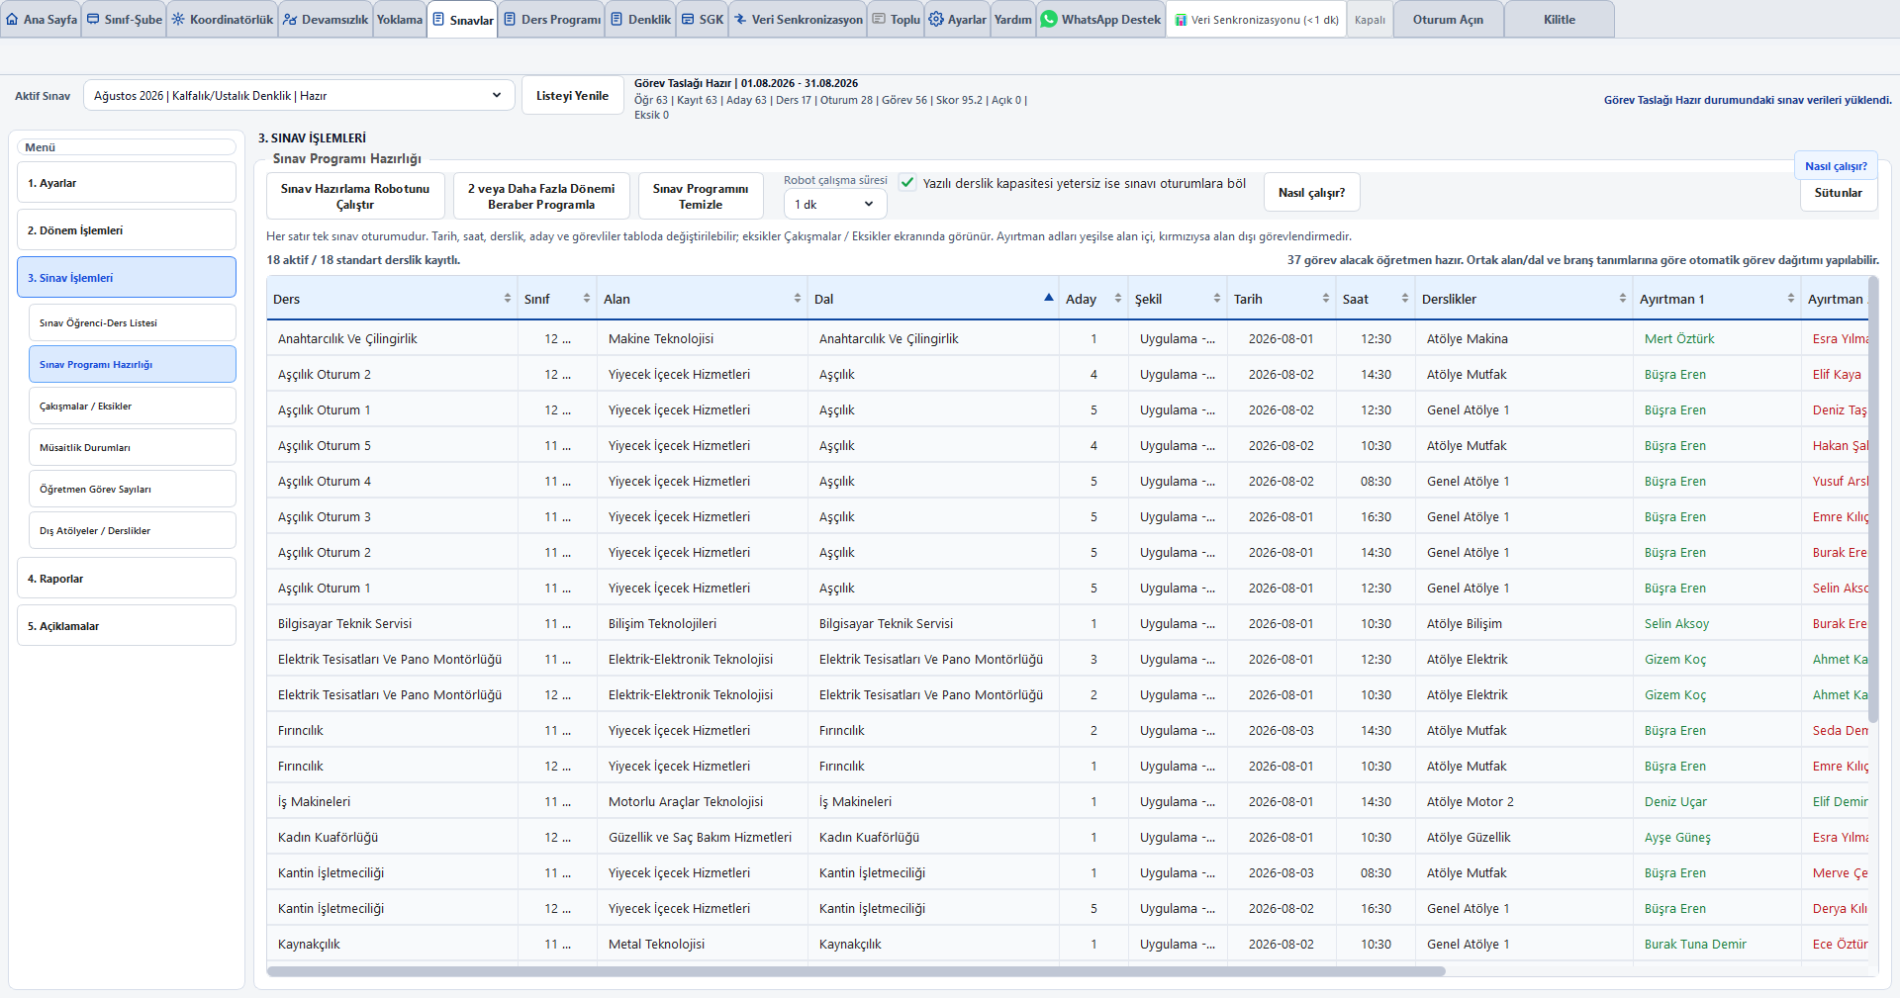Image resolution: width=1900 pixels, height=998 pixels.
Task: Click the Veri Senkronizasyonu status icon
Action: click(1181, 20)
